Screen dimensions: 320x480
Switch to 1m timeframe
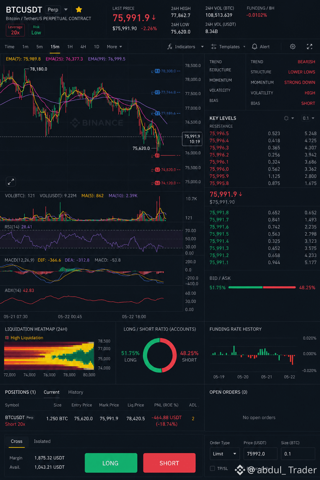[25, 47]
